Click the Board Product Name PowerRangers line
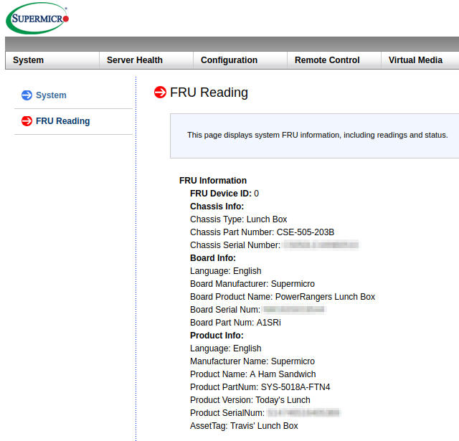The image size is (459, 441). click(x=283, y=297)
